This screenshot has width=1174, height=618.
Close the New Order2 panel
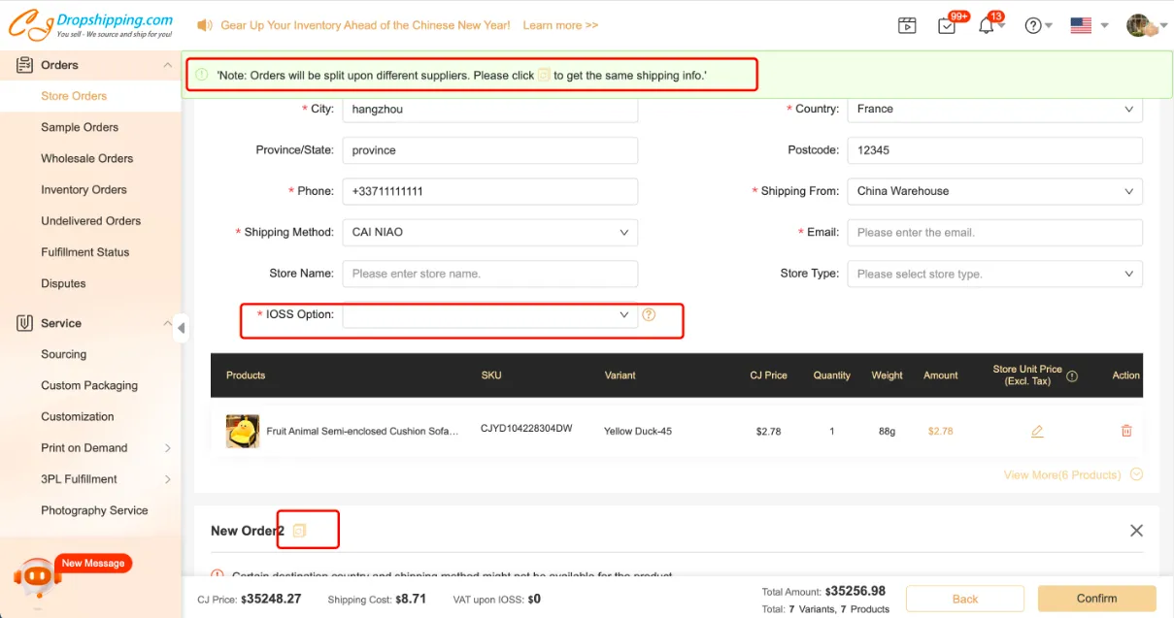tap(1136, 531)
